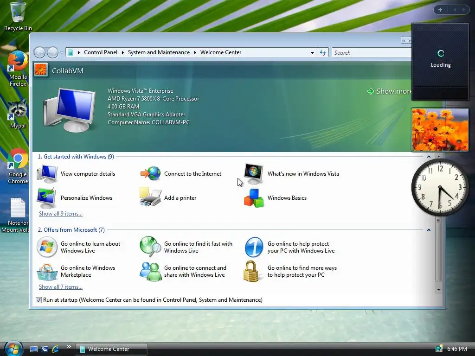The width and height of the screenshot is (475, 356).
Task: Click Show all 9 items link
Action: pos(61,214)
